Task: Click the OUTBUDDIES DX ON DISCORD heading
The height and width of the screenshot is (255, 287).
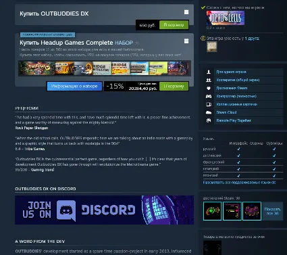Action: click(x=45, y=189)
